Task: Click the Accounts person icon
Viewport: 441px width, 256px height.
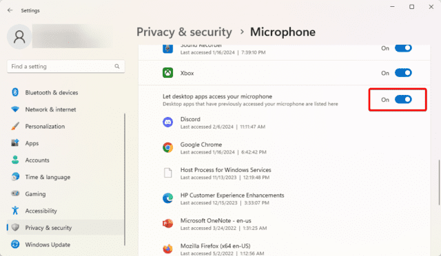Action: pyautogui.click(x=15, y=160)
